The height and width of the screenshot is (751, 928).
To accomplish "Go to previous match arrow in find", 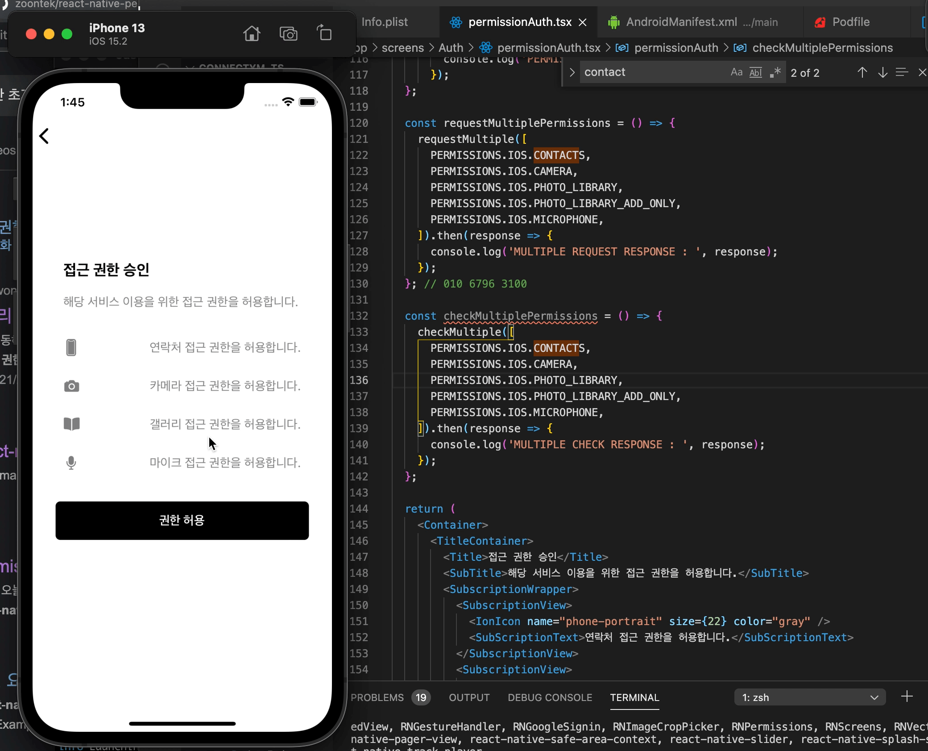I will (x=862, y=73).
